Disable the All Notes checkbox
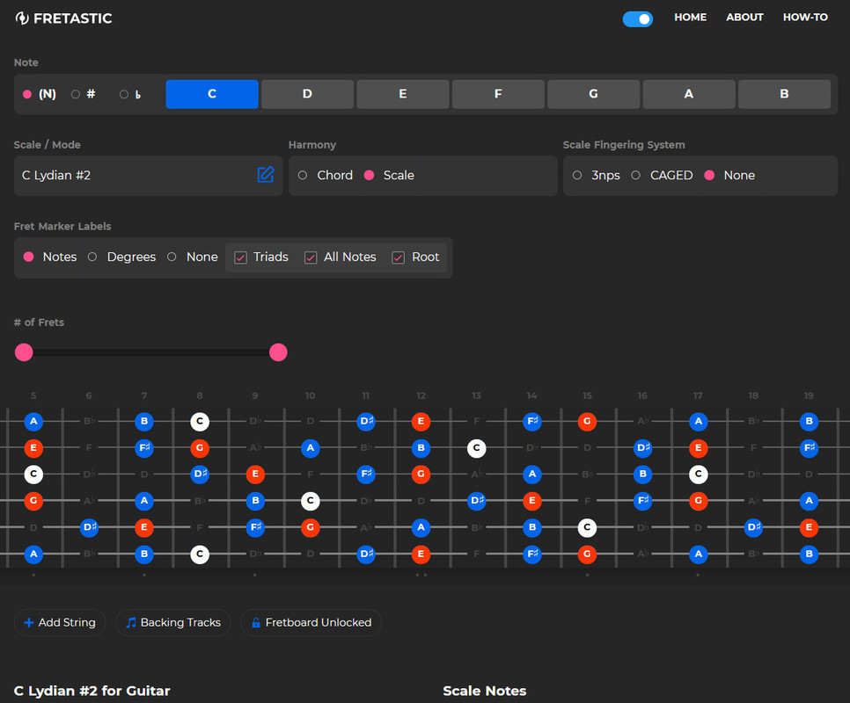 point(311,257)
